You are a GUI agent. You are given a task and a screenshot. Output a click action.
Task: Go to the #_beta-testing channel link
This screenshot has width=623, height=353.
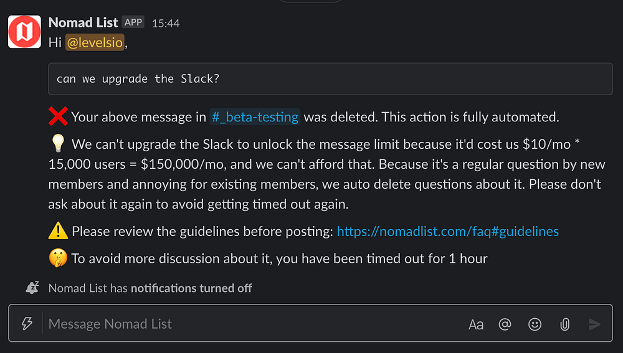(x=255, y=116)
